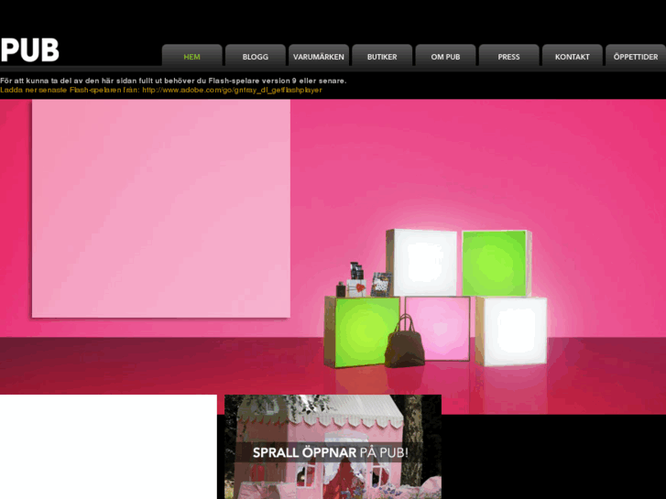666x499 pixels.
Task: Select the BUTIKER tab
Action: [x=382, y=56]
